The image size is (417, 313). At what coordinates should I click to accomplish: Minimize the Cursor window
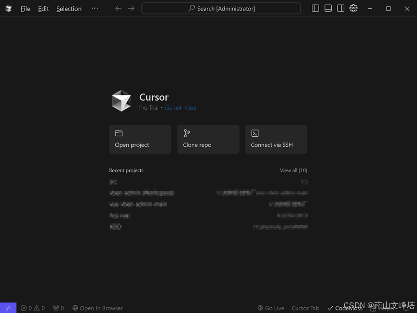(x=370, y=9)
